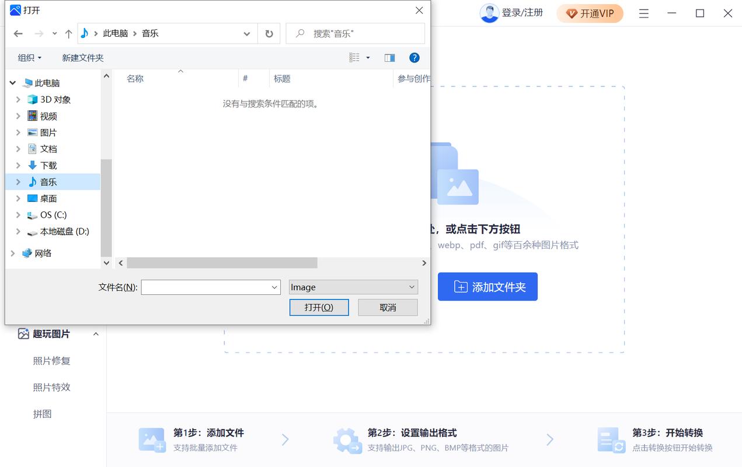Click the 第2步 output format gear icon
The image size is (742, 467).
347,440
